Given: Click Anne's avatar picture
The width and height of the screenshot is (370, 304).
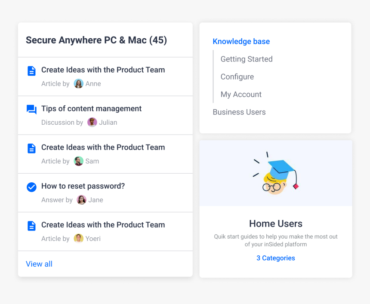Looking at the screenshot, I should click(79, 83).
